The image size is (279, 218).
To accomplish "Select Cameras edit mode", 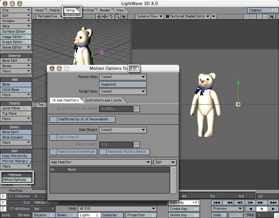I will pyautogui.click(x=112, y=215).
